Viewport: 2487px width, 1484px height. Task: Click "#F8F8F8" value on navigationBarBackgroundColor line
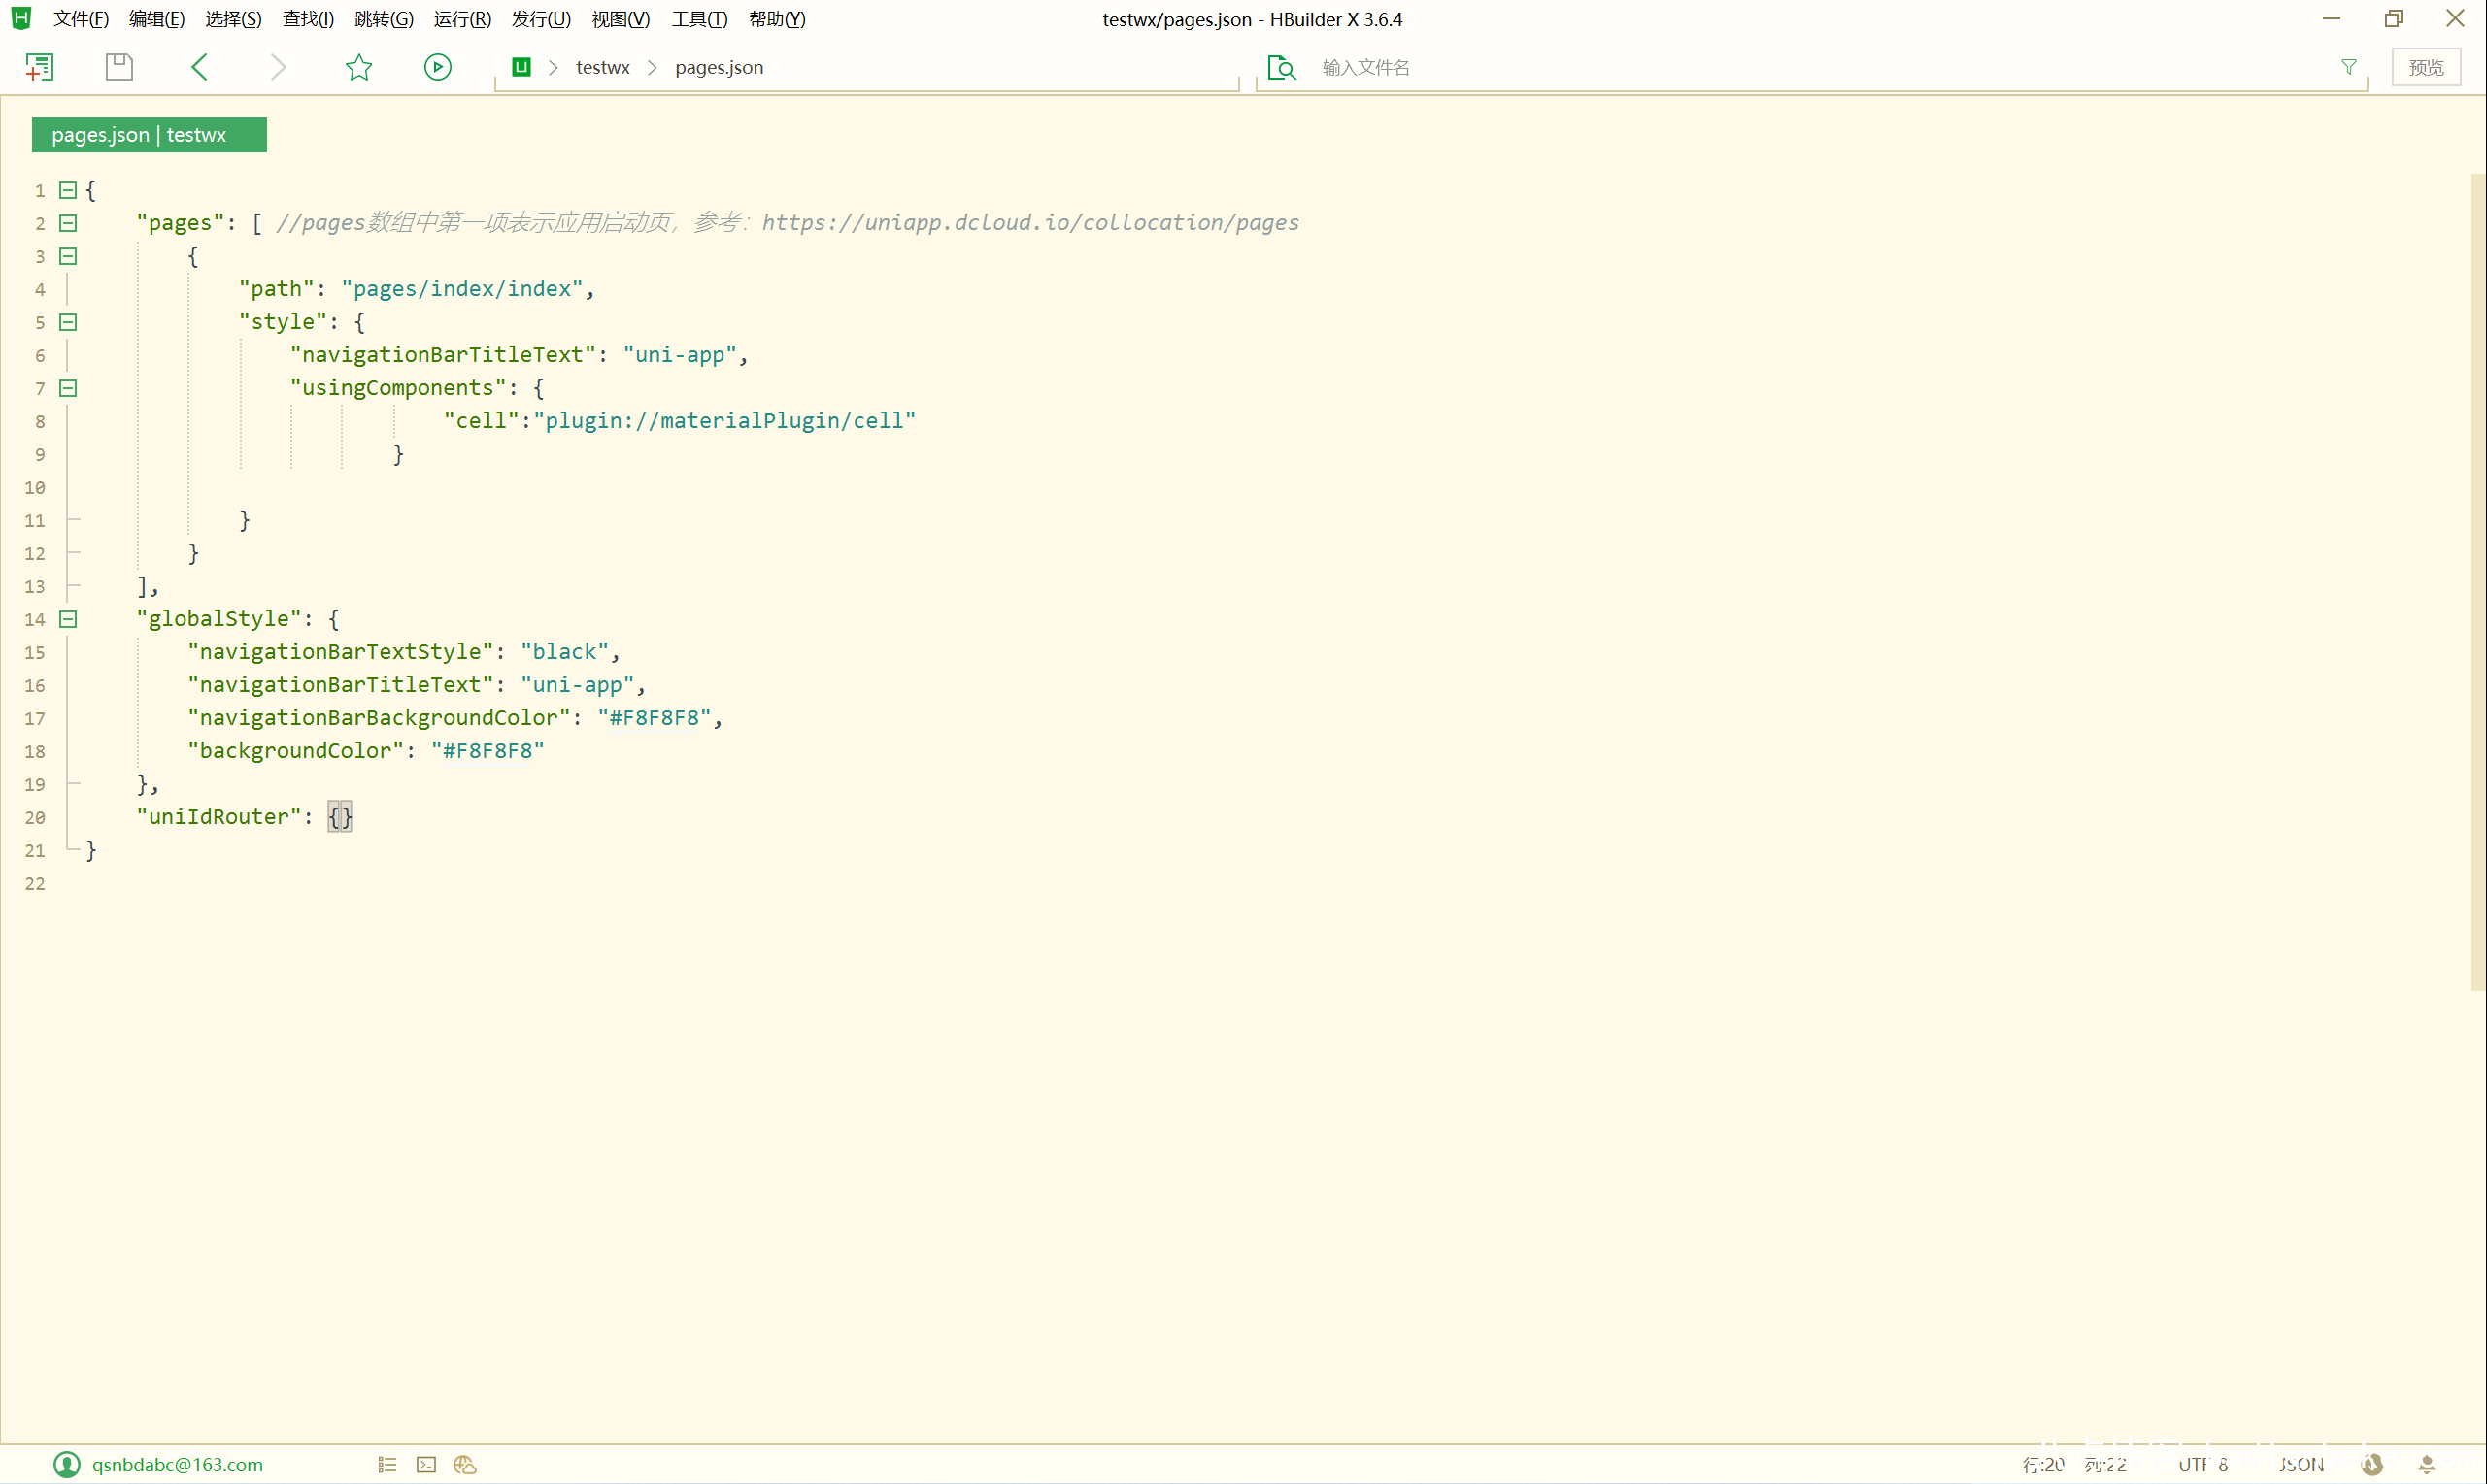(655, 718)
